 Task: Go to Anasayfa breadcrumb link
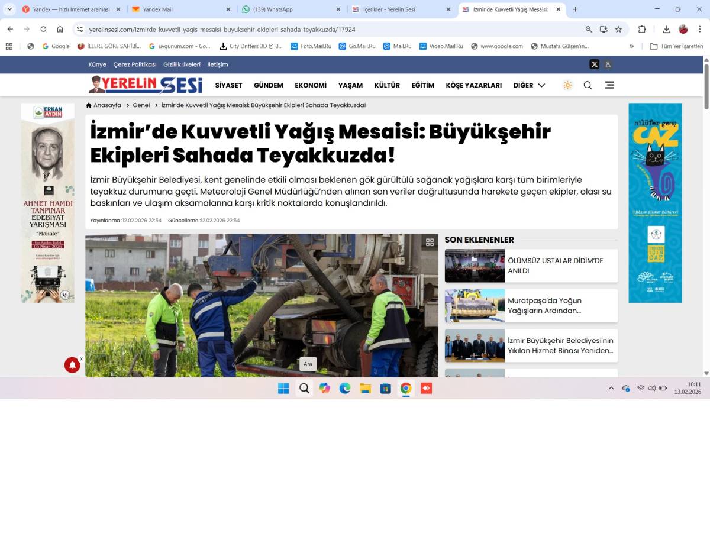(x=104, y=105)
